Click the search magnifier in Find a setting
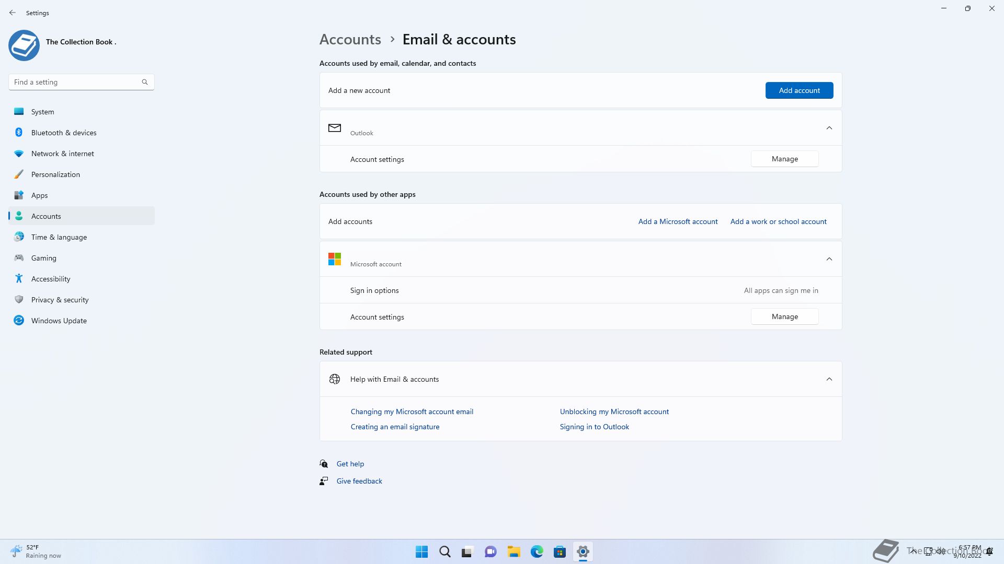The image size is (1004, 564). (x=145, y=82)
